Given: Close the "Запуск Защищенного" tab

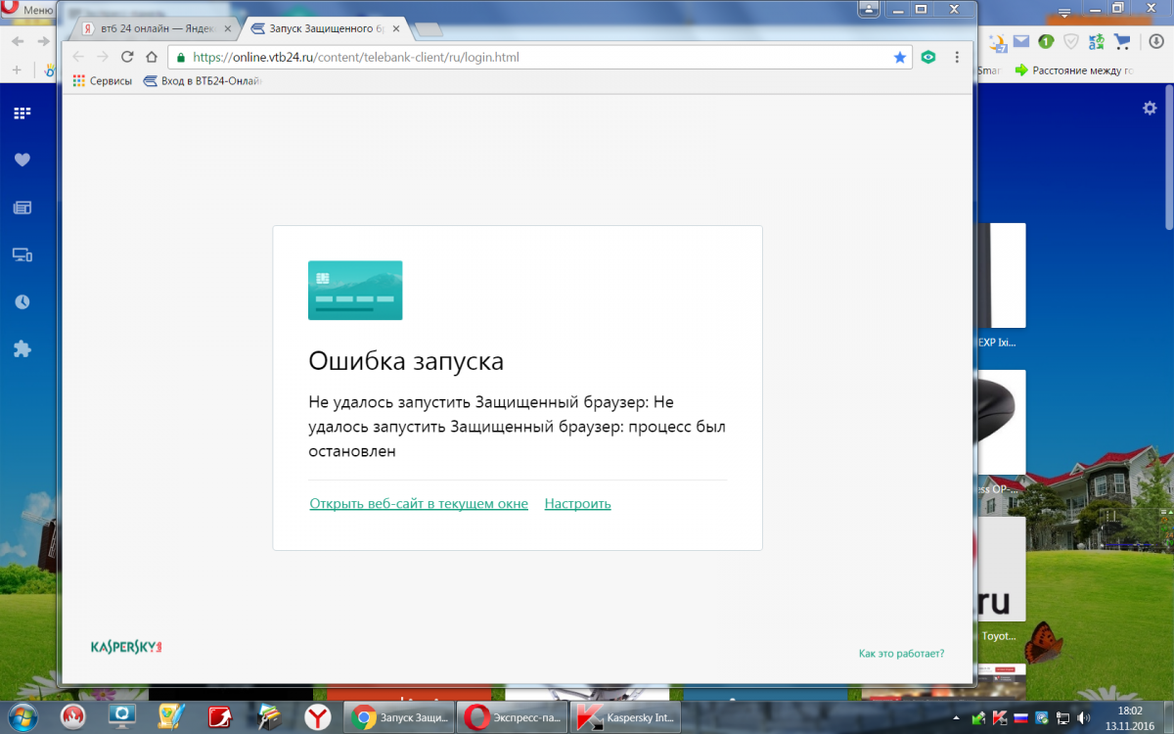Looking at the screenshot, I should click(396, 29).
